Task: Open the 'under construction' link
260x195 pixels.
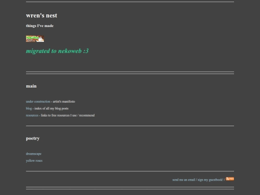Action: click(38, 102)
